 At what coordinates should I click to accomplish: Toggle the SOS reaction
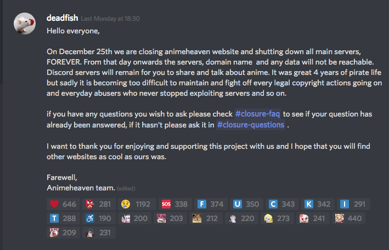pyautogui.click(x=175, y=204)
